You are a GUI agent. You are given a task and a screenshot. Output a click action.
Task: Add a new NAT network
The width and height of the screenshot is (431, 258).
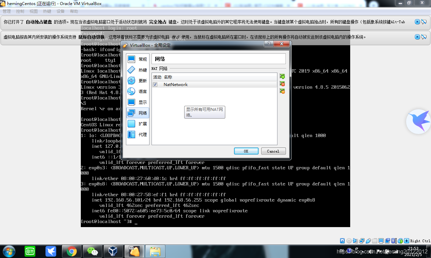tap(282, 77)
